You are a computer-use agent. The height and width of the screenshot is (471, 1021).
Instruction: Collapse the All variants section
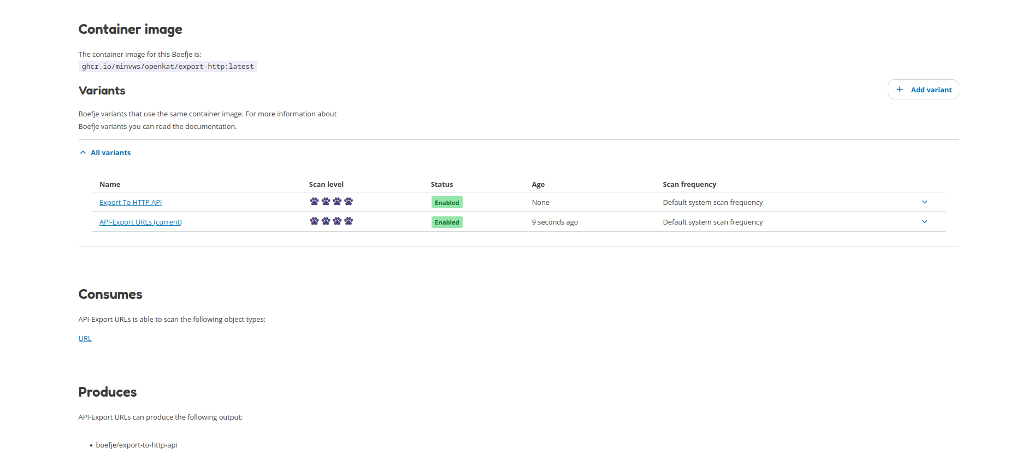pos(105,152)
